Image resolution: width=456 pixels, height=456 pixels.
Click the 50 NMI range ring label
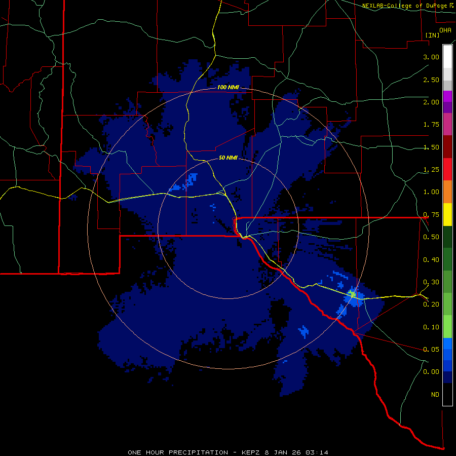[228, 158]
